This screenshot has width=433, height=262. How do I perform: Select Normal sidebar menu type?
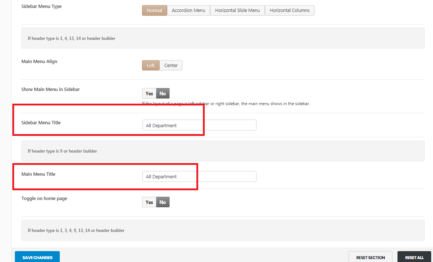pos(154,11)
